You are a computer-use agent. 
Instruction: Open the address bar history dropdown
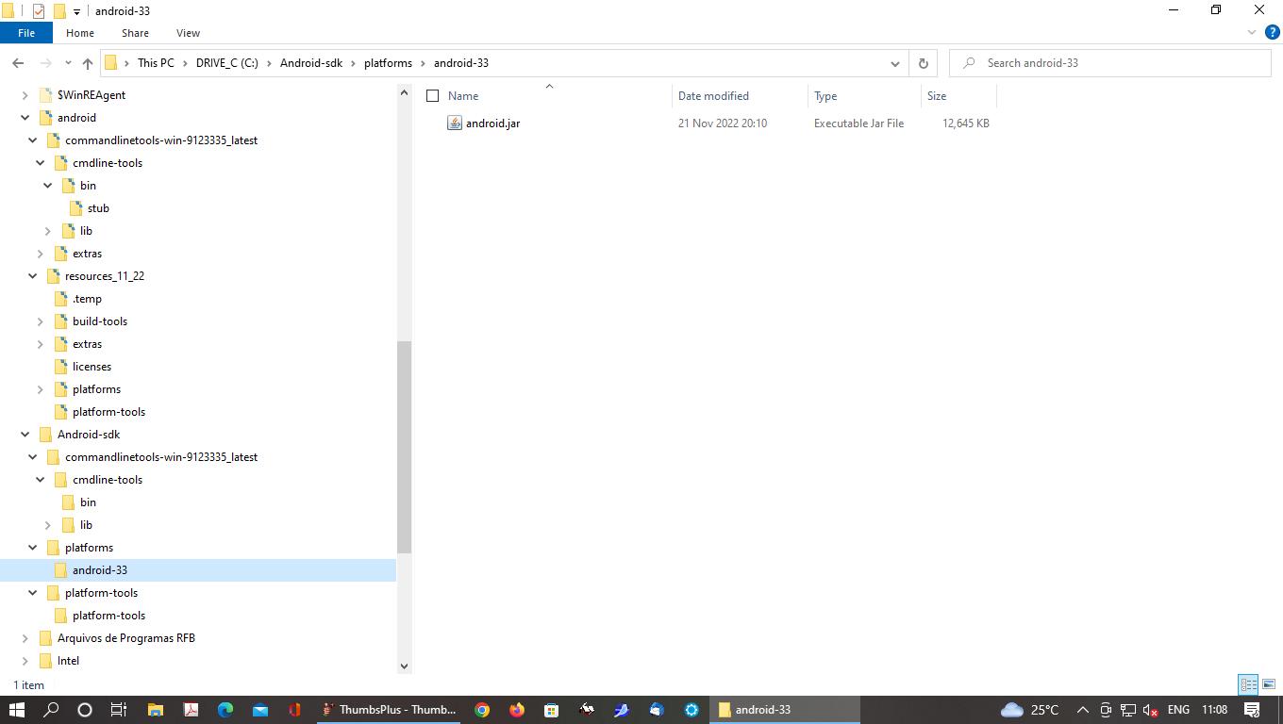[894, 63]
